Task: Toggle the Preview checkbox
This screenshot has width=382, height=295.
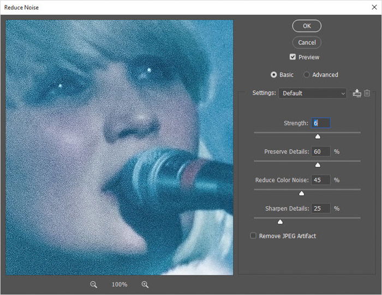Action: tap(293, 57)
